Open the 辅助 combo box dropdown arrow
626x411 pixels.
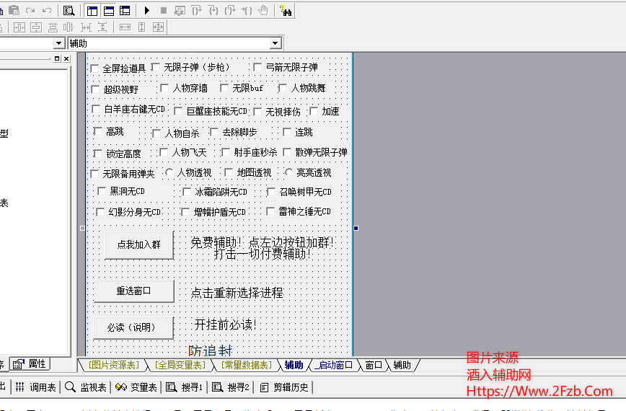coord(275,43)
